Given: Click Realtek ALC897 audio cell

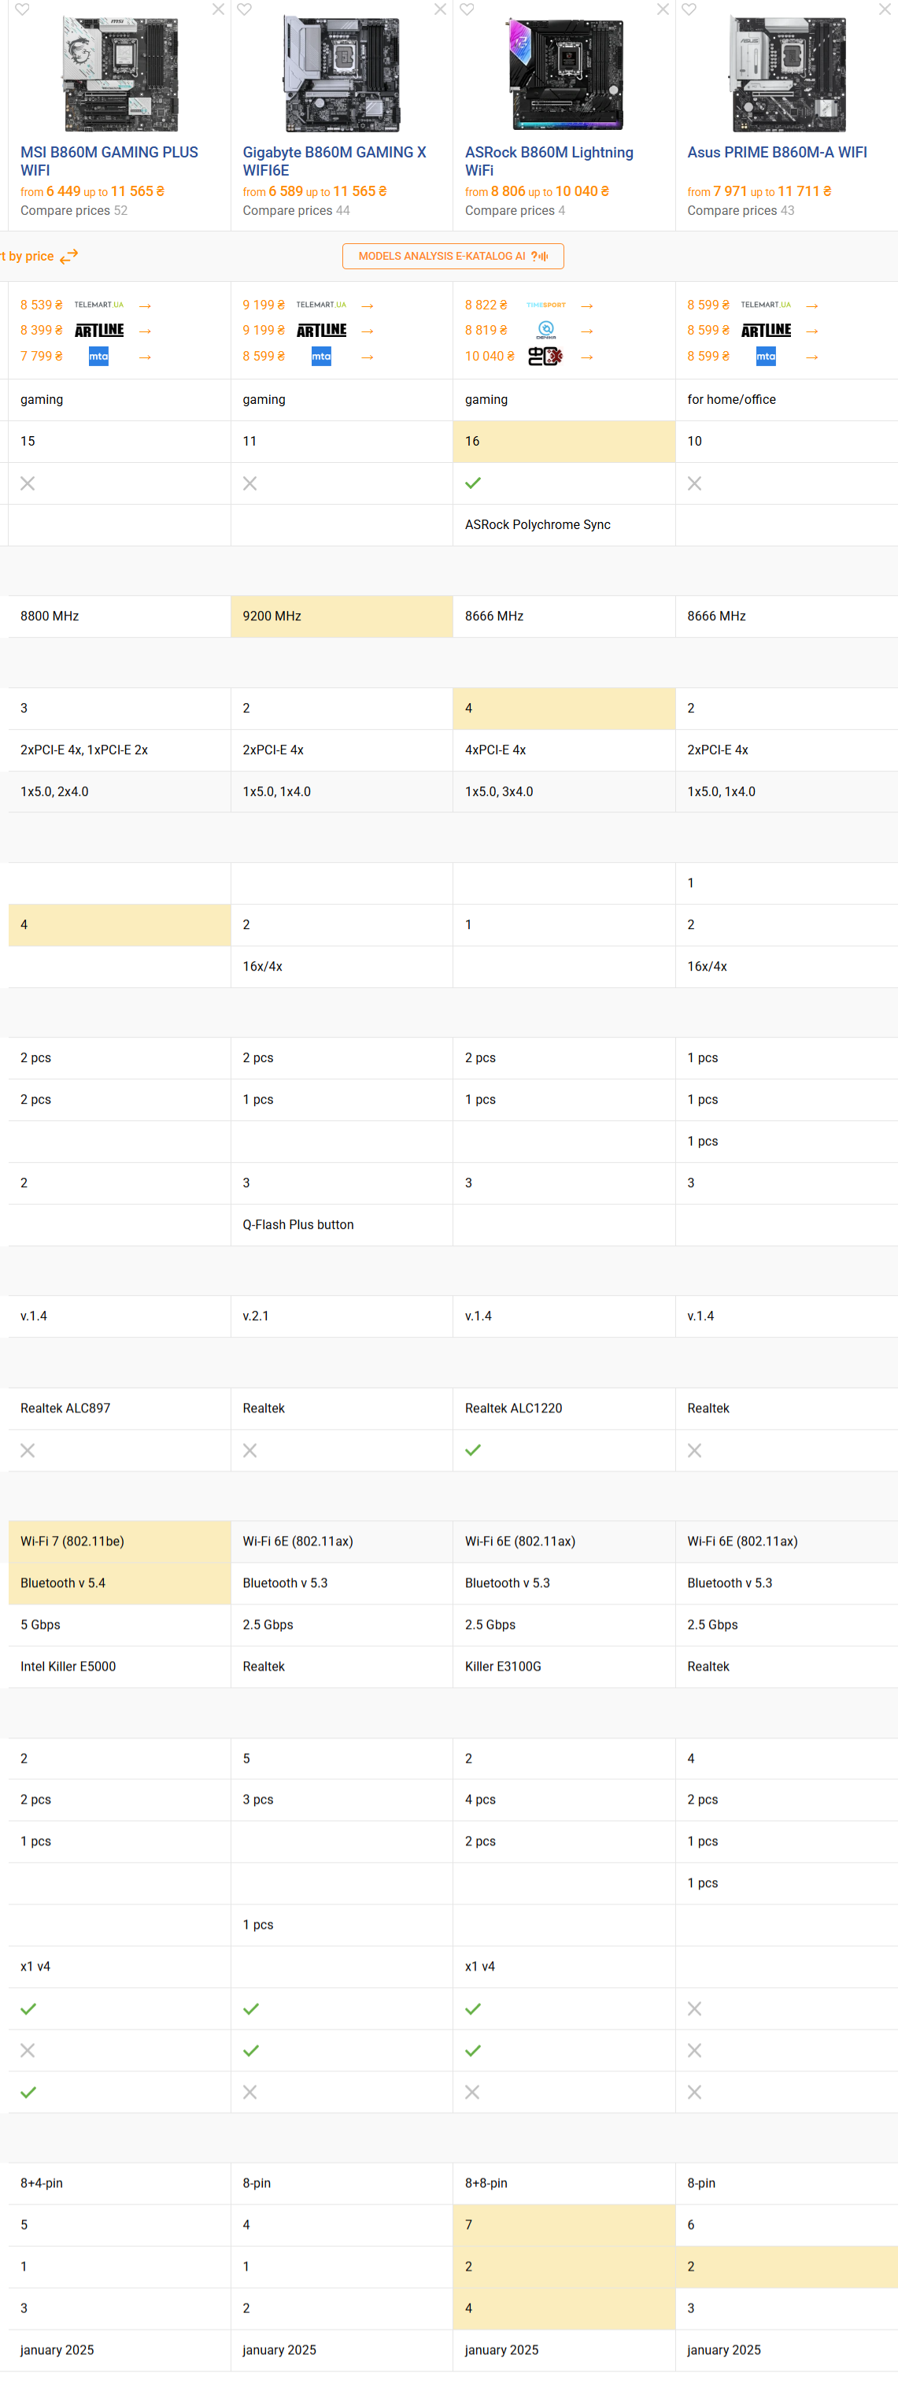Looking at the screenshot, I should (x=119, y=1409).
